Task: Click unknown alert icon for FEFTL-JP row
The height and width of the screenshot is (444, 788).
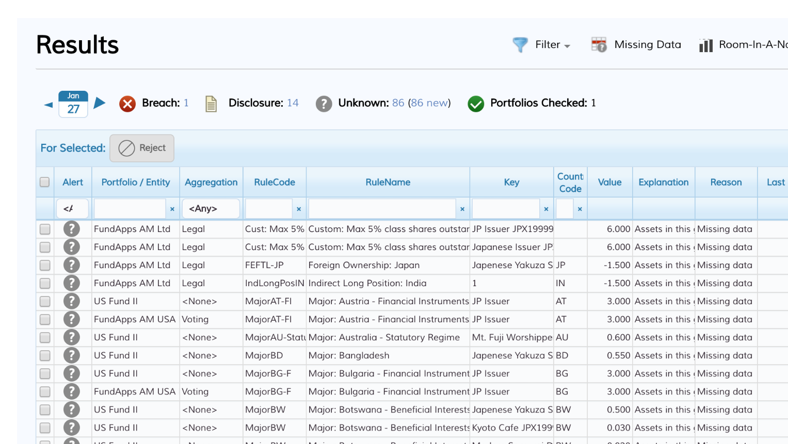Action: [72, 265]
